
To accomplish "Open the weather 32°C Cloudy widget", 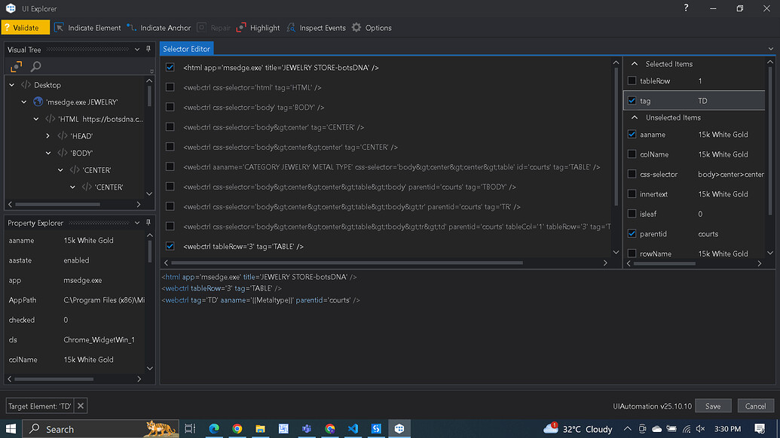I will pyautogui.click(x=577, y=428).
